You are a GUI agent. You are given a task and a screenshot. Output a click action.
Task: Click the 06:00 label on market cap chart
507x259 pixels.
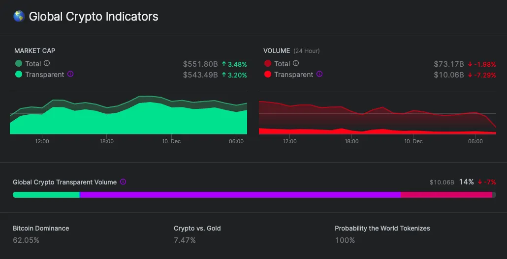point(236,141)
